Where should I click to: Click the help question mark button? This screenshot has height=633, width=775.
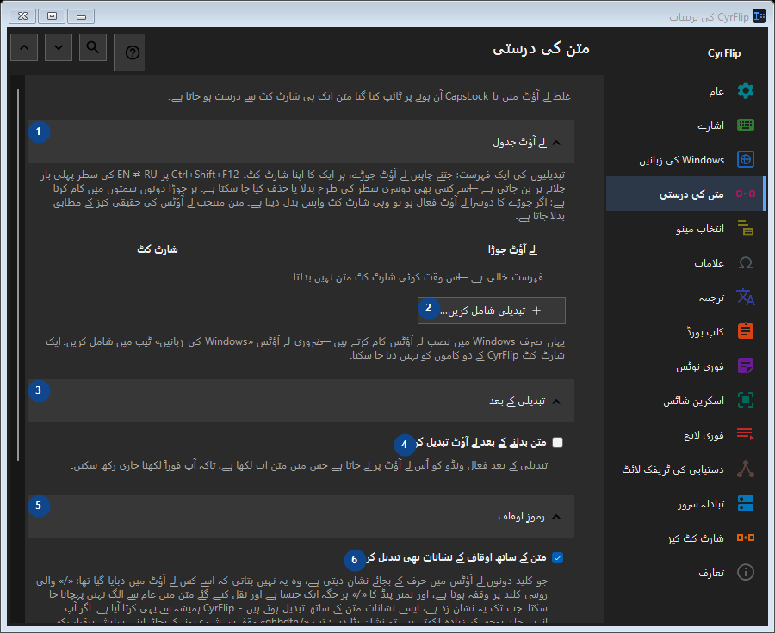tap(129, 52)
